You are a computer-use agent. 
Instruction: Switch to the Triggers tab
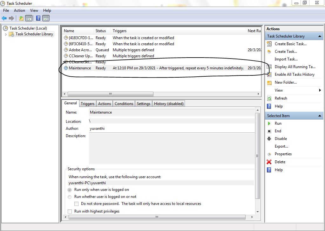point(87,104)
